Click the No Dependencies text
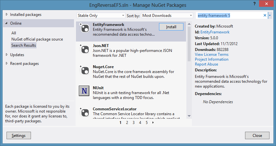The image size is (276, 146). tap(218, 102)
